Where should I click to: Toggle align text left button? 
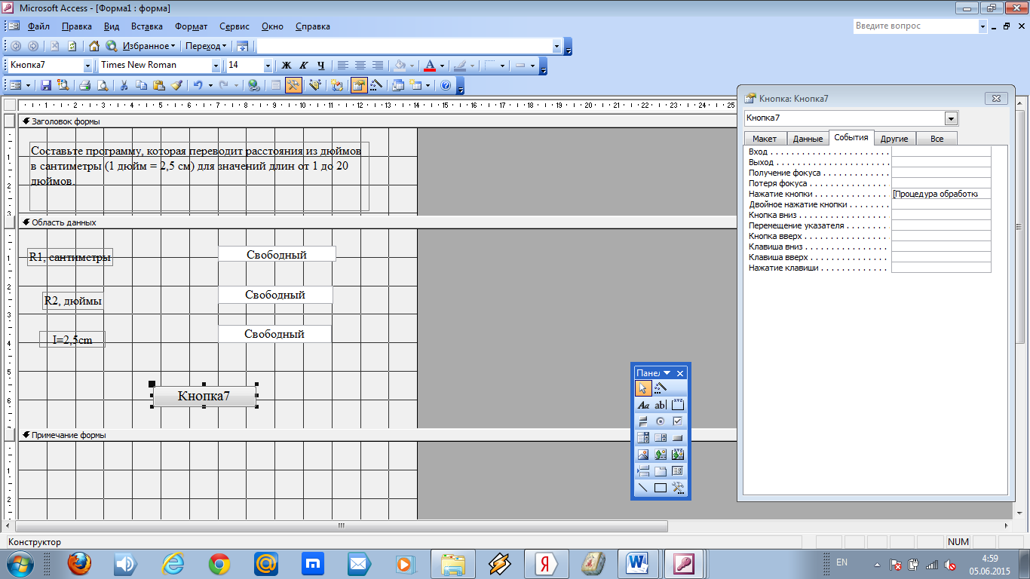click(343, 66)
